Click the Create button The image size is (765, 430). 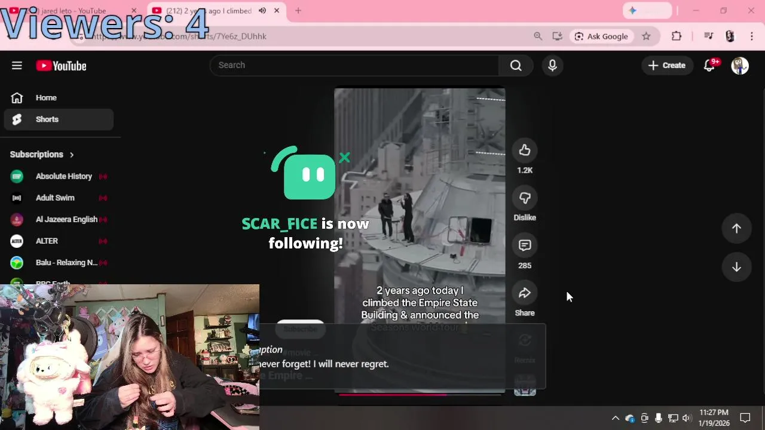tap(667, 66)
